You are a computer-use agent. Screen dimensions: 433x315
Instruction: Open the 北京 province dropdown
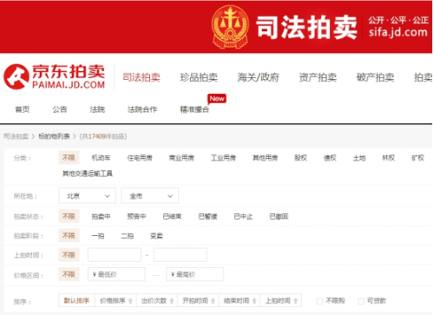click(87, 196)
